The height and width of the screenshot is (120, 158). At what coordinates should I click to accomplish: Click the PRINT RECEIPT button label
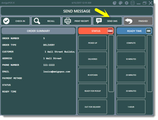tap(82, 21)
